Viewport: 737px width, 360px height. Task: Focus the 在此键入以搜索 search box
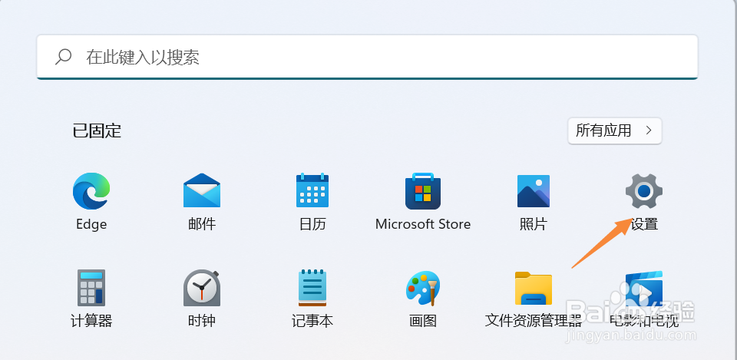(x=367, y=57)
